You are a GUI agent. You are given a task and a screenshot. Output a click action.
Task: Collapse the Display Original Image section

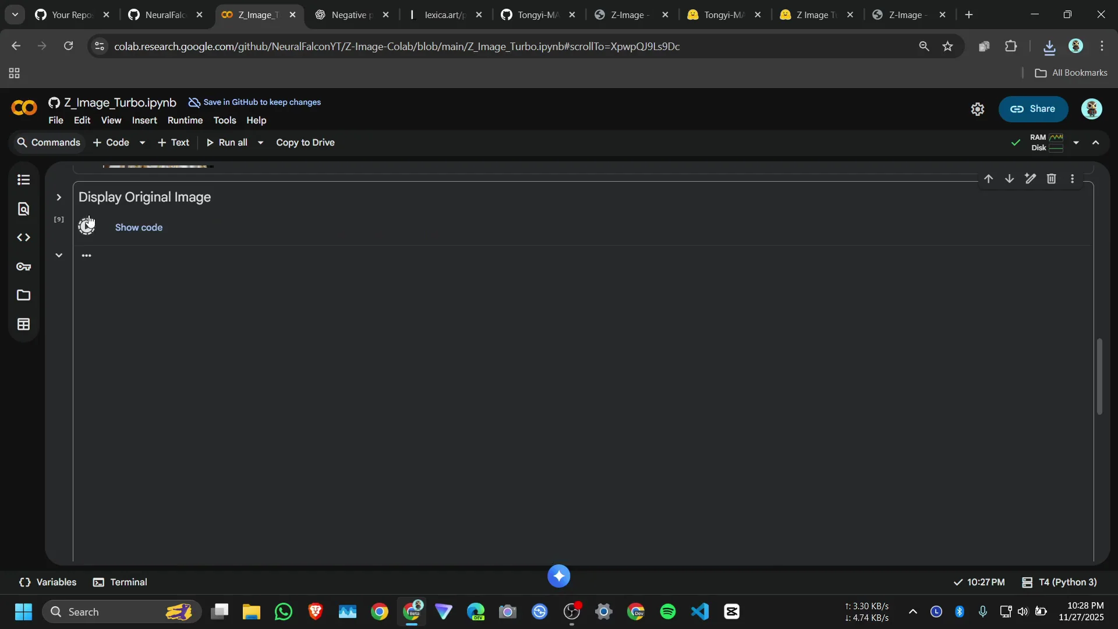pyautogui.click(x=58, y=197)
